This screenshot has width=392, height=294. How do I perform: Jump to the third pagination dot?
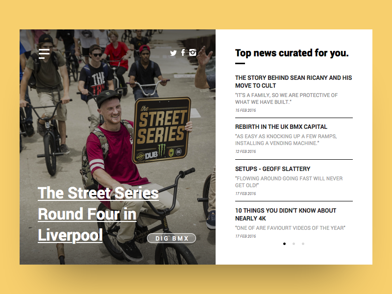(303, 244)
